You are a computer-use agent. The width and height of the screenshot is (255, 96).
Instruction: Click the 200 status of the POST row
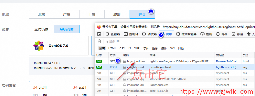coord(99,67)
